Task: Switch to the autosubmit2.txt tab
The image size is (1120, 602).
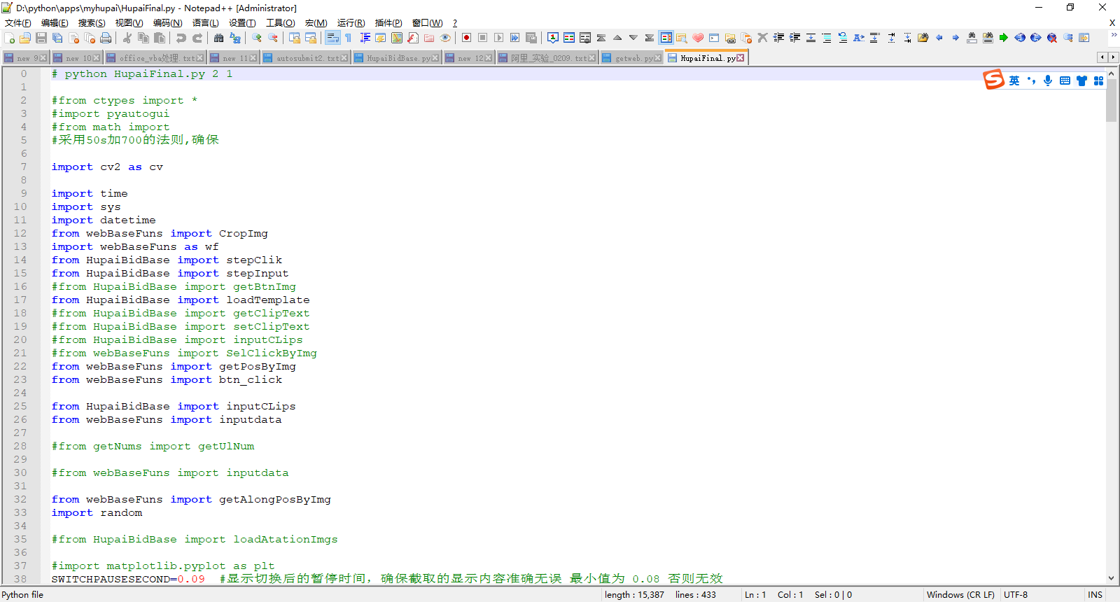Action: [304, 58]
